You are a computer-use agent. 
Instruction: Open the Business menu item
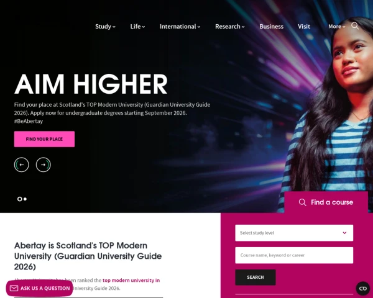tap(271, 26)
